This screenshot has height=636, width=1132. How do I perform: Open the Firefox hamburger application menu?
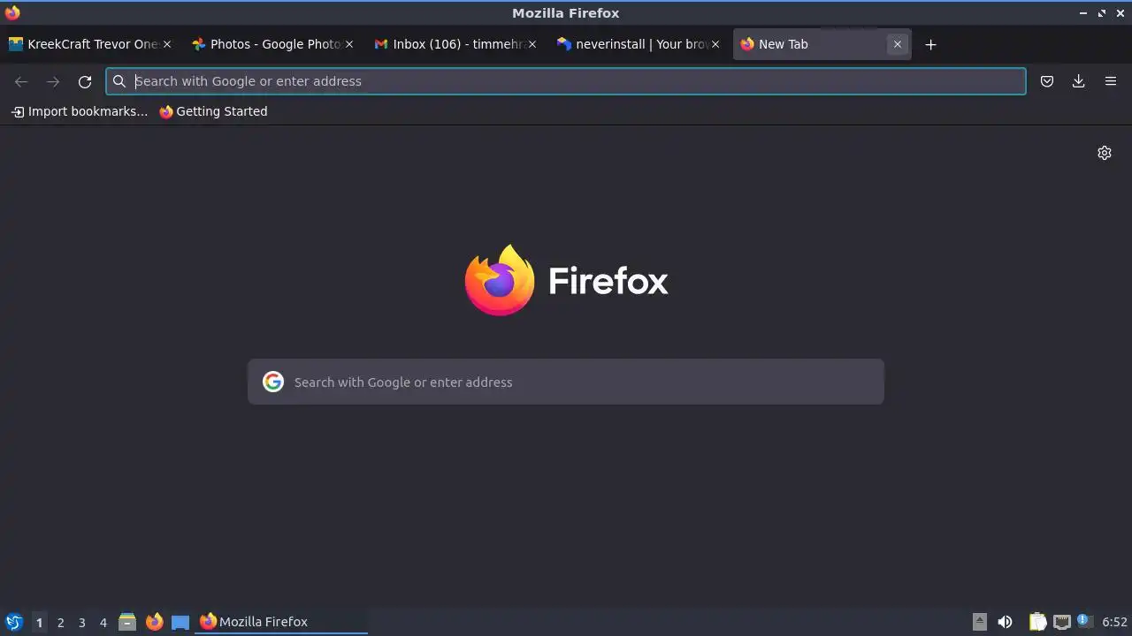(1111, 81)
